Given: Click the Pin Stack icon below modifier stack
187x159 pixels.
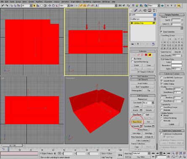Looking at the screenshot, I should (x=132, y=44).
